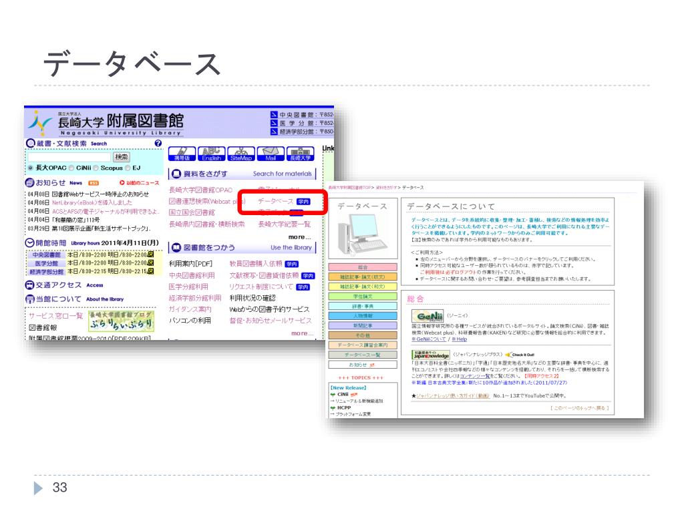Click the 経済学部分館 address arrow icon
The height and width of the screenshot is (513, 684).
pos(274,132)
